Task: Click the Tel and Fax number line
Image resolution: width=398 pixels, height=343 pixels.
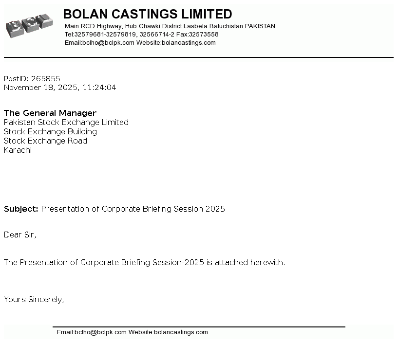Action: 141,35
